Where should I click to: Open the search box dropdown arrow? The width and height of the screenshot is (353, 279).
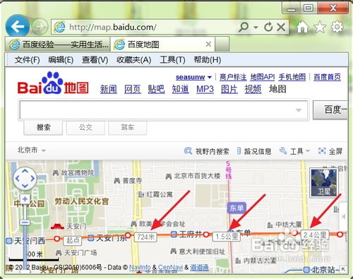(x=299, y=110)
